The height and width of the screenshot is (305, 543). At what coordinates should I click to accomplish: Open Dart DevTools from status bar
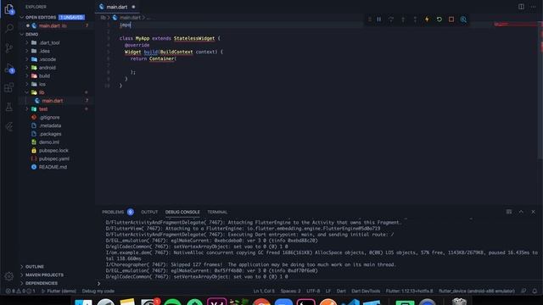[x=366, y=291]
